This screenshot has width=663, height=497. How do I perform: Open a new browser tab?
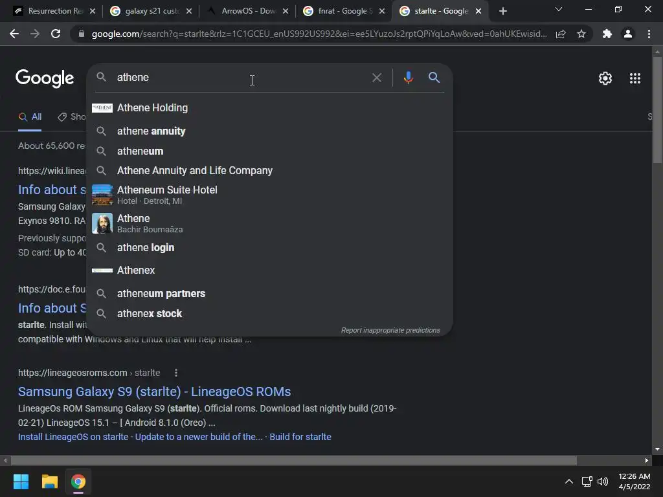[x=502, y=12]
